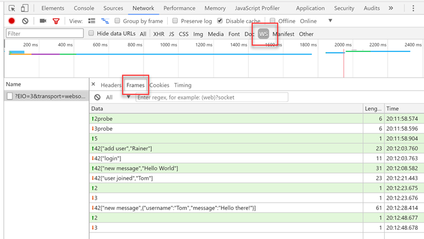Click the timeline overview at 2000 ms marker
The width and height of the screenshot is (424, 239).
[x=343, y=45]
